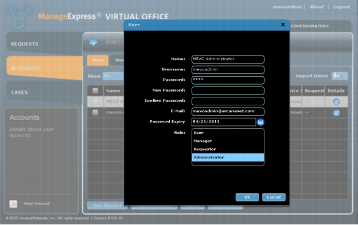Open details icon for mevomanager row

(336, 112)
